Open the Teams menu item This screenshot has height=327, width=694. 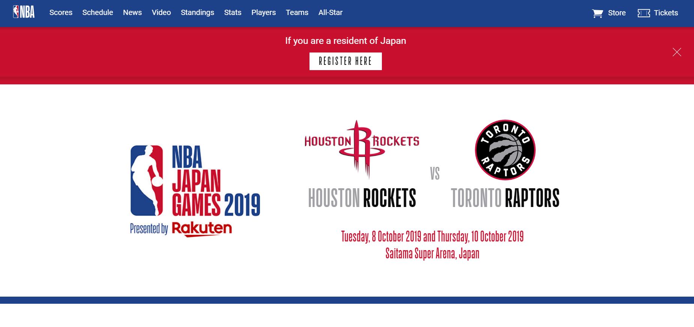tap(297, 12)
